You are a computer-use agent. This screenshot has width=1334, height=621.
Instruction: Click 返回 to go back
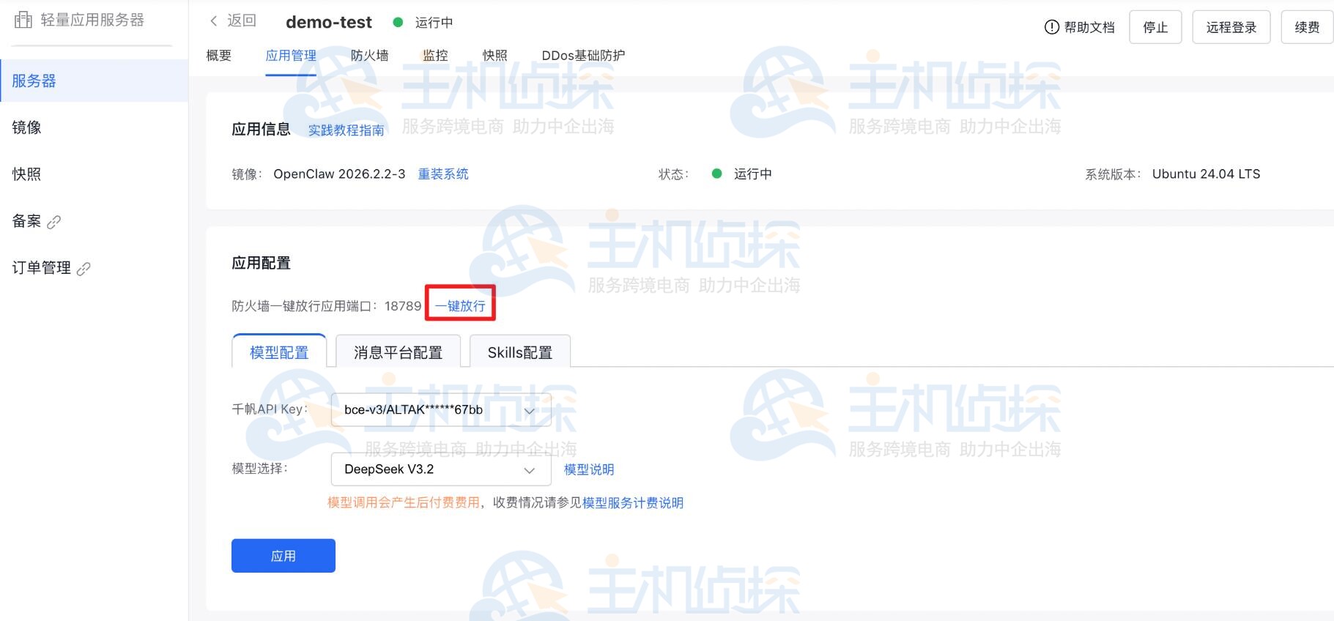click(x=242, y=21)
